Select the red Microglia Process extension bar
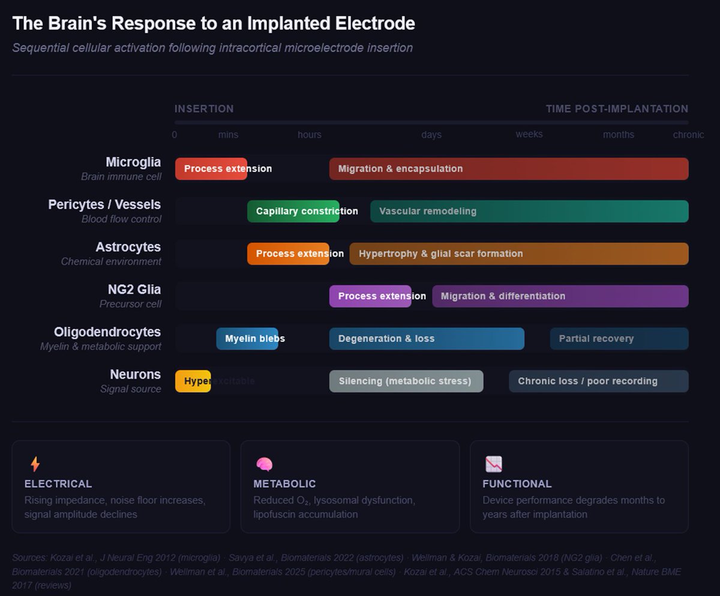Screen dimensions: 720x596 pos(211,169)
